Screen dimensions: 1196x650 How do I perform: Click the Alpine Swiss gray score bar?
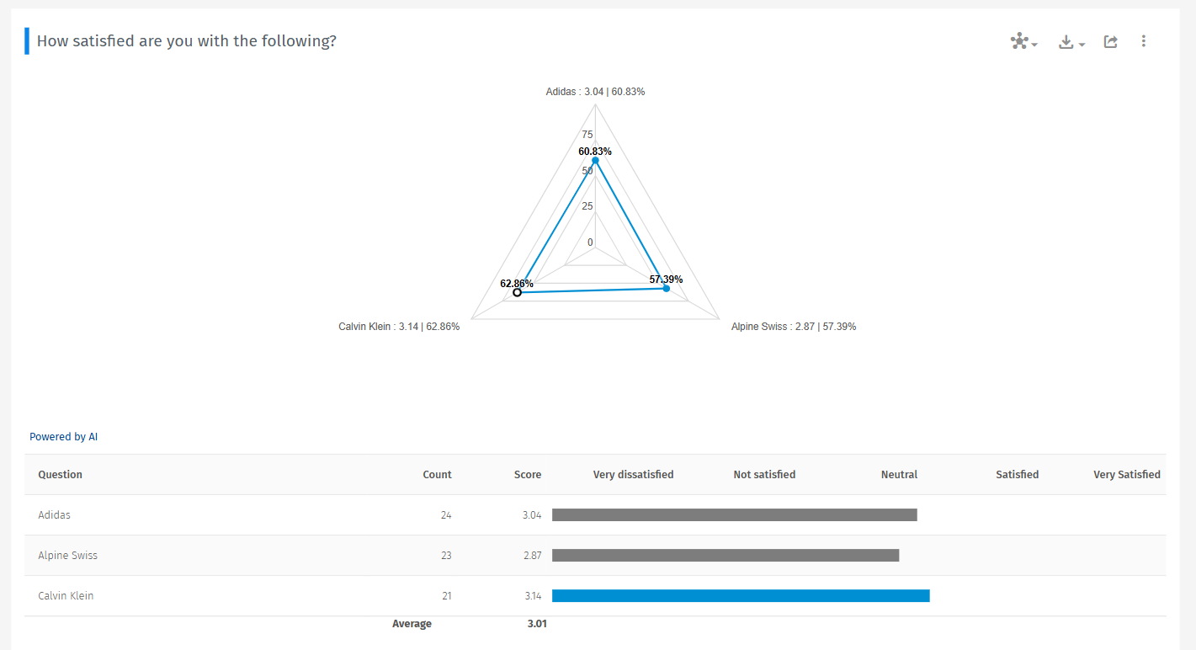726,555
